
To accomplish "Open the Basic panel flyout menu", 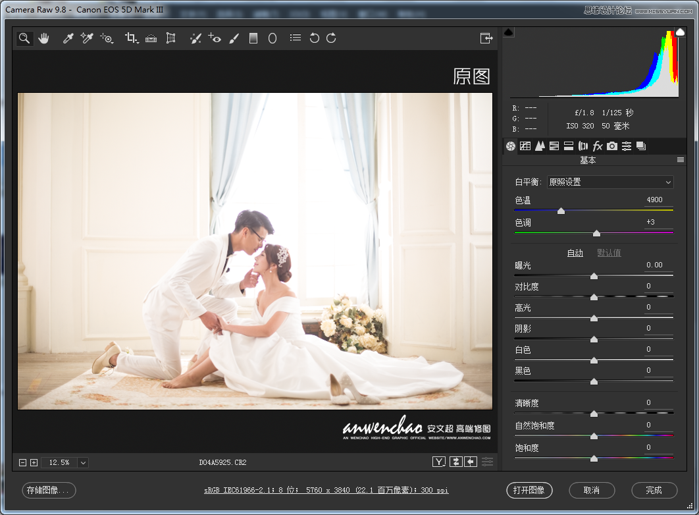I will pos(680,159).
